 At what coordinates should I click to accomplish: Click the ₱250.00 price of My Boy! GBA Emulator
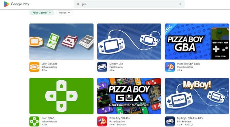point(189,125)
